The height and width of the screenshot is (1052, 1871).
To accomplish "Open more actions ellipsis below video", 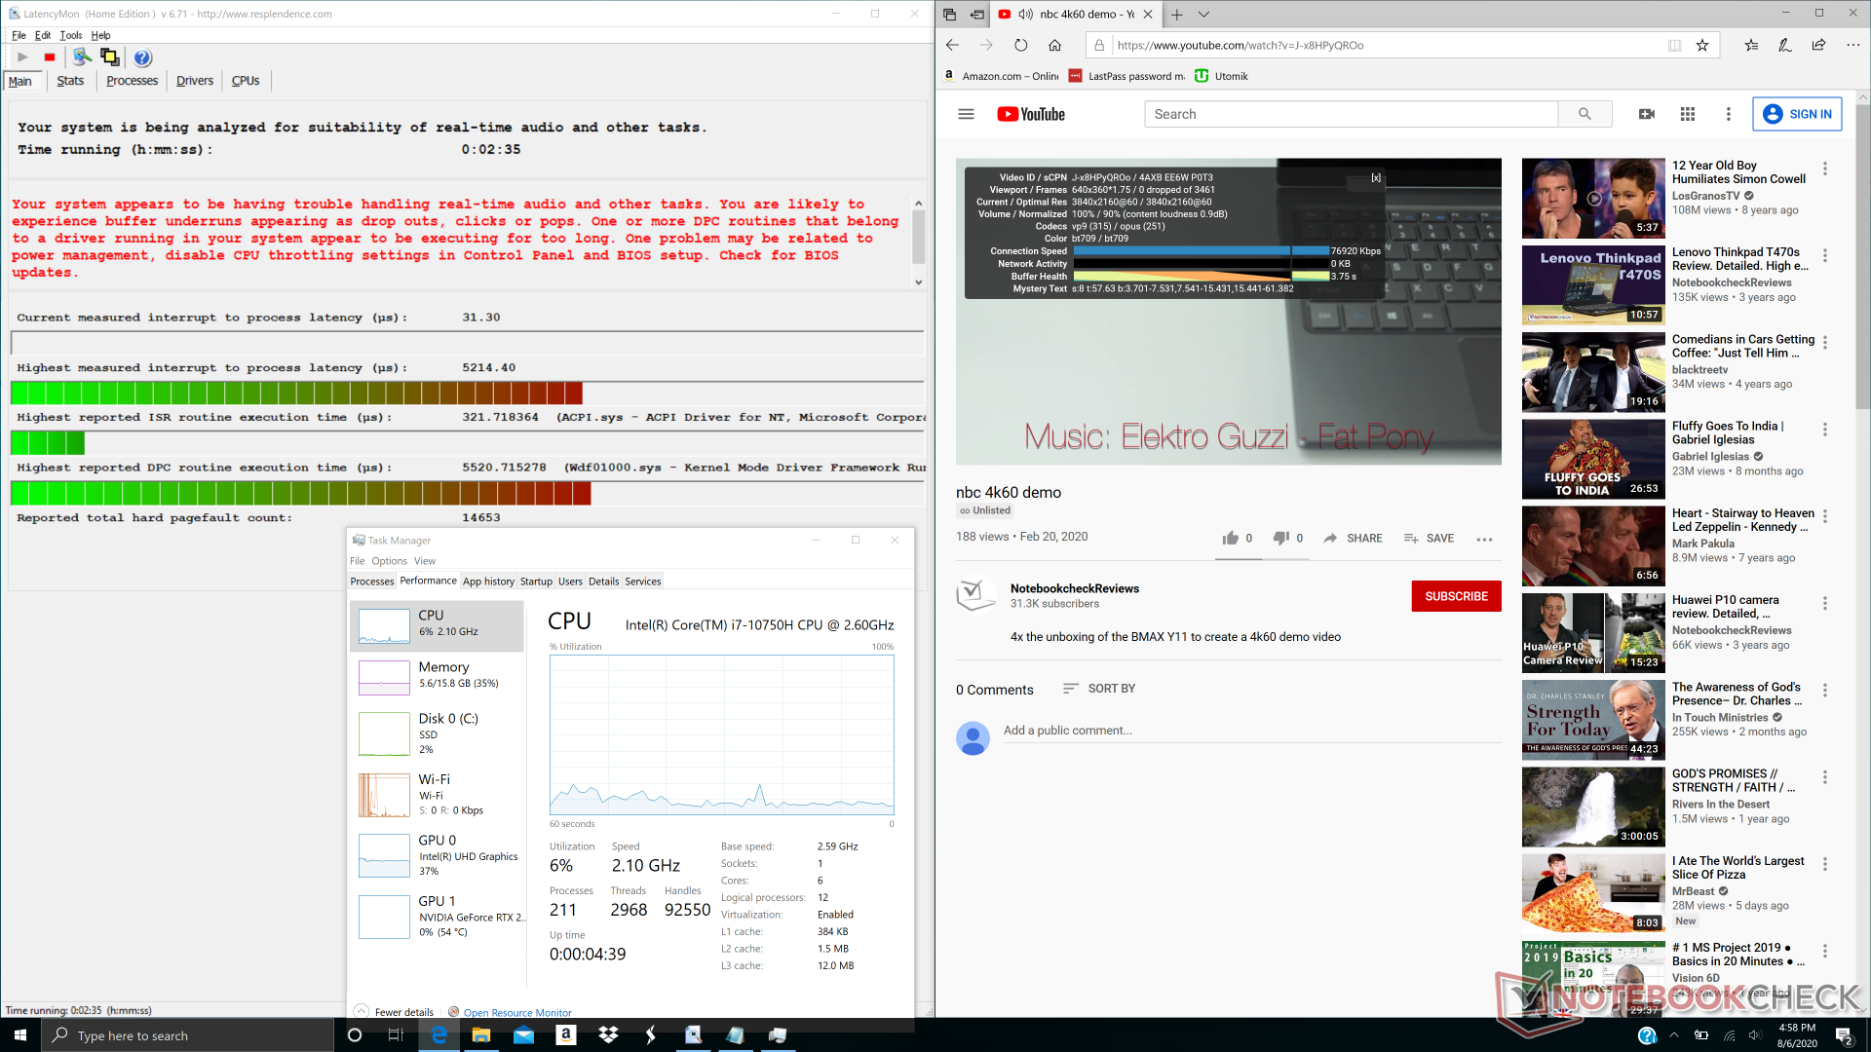I will click(x=1484, y=539).
